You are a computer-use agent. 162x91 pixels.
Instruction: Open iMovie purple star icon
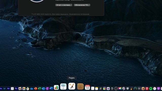coord(108,88)
